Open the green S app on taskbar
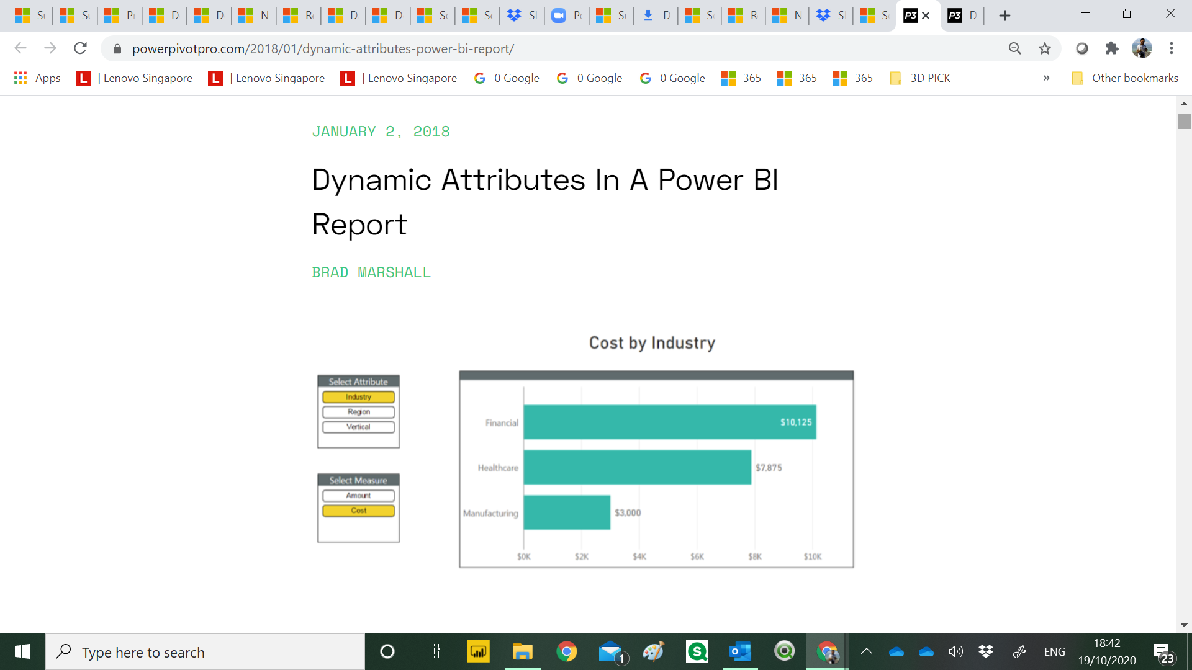The image size is (1192, 670). 697,651
